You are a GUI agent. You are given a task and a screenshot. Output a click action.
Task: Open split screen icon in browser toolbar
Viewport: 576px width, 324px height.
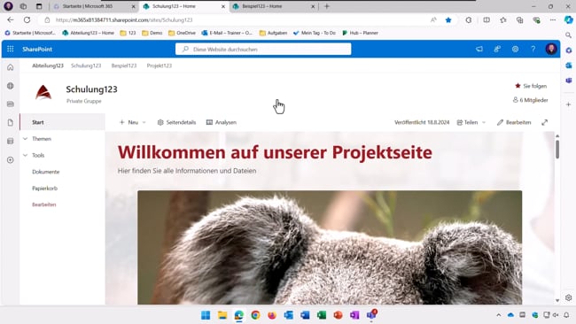click(x=486, y=19)
